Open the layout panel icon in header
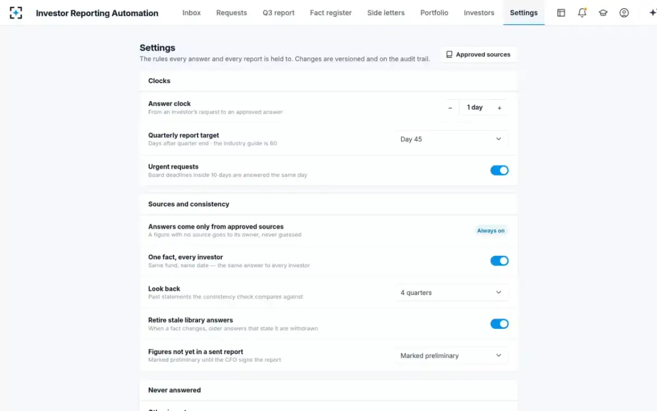Screen dimensions: 657x411 pos(561,13)
